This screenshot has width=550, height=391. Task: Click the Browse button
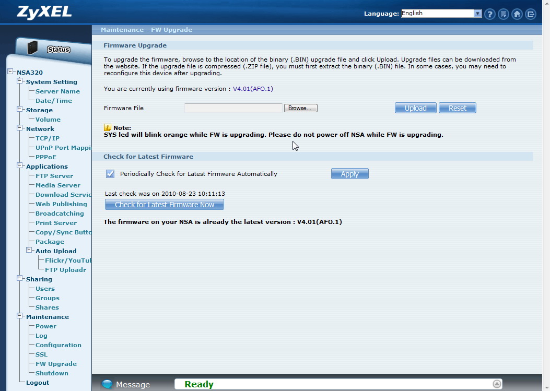tap(301, 108)
